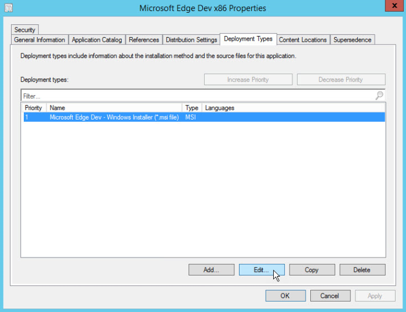Sort by the Priority column header

[34, 108]
